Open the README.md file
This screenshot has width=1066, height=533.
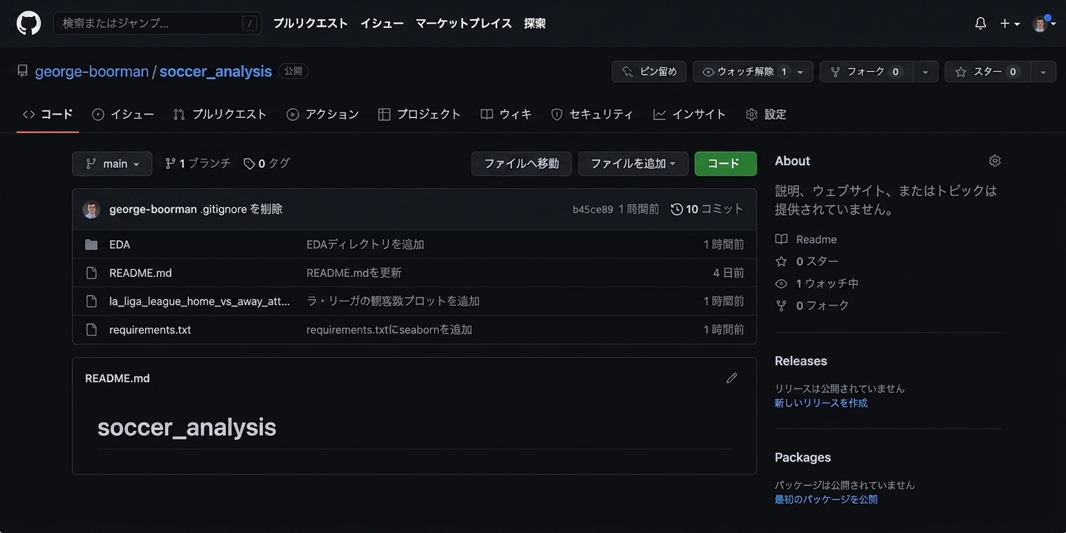[140, 273]
